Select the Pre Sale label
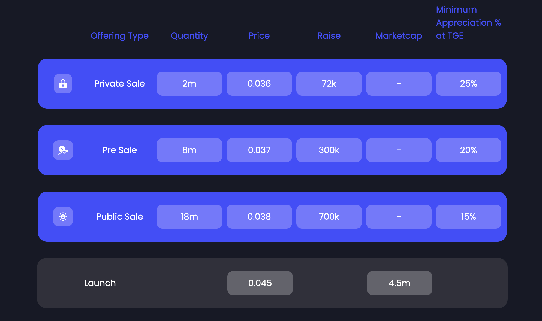Screen dimensions: 542x321 tap(119, 150)
